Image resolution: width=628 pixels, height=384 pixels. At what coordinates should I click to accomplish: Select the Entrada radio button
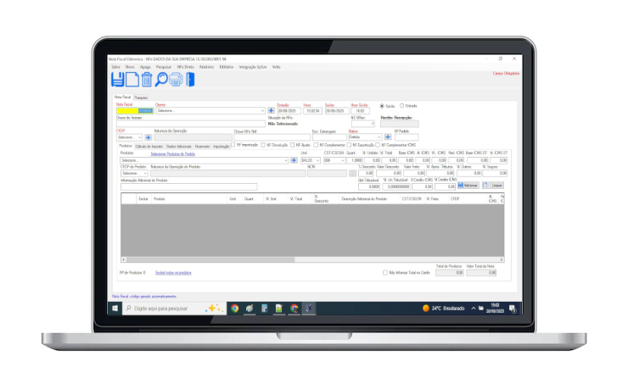(401, 105)
